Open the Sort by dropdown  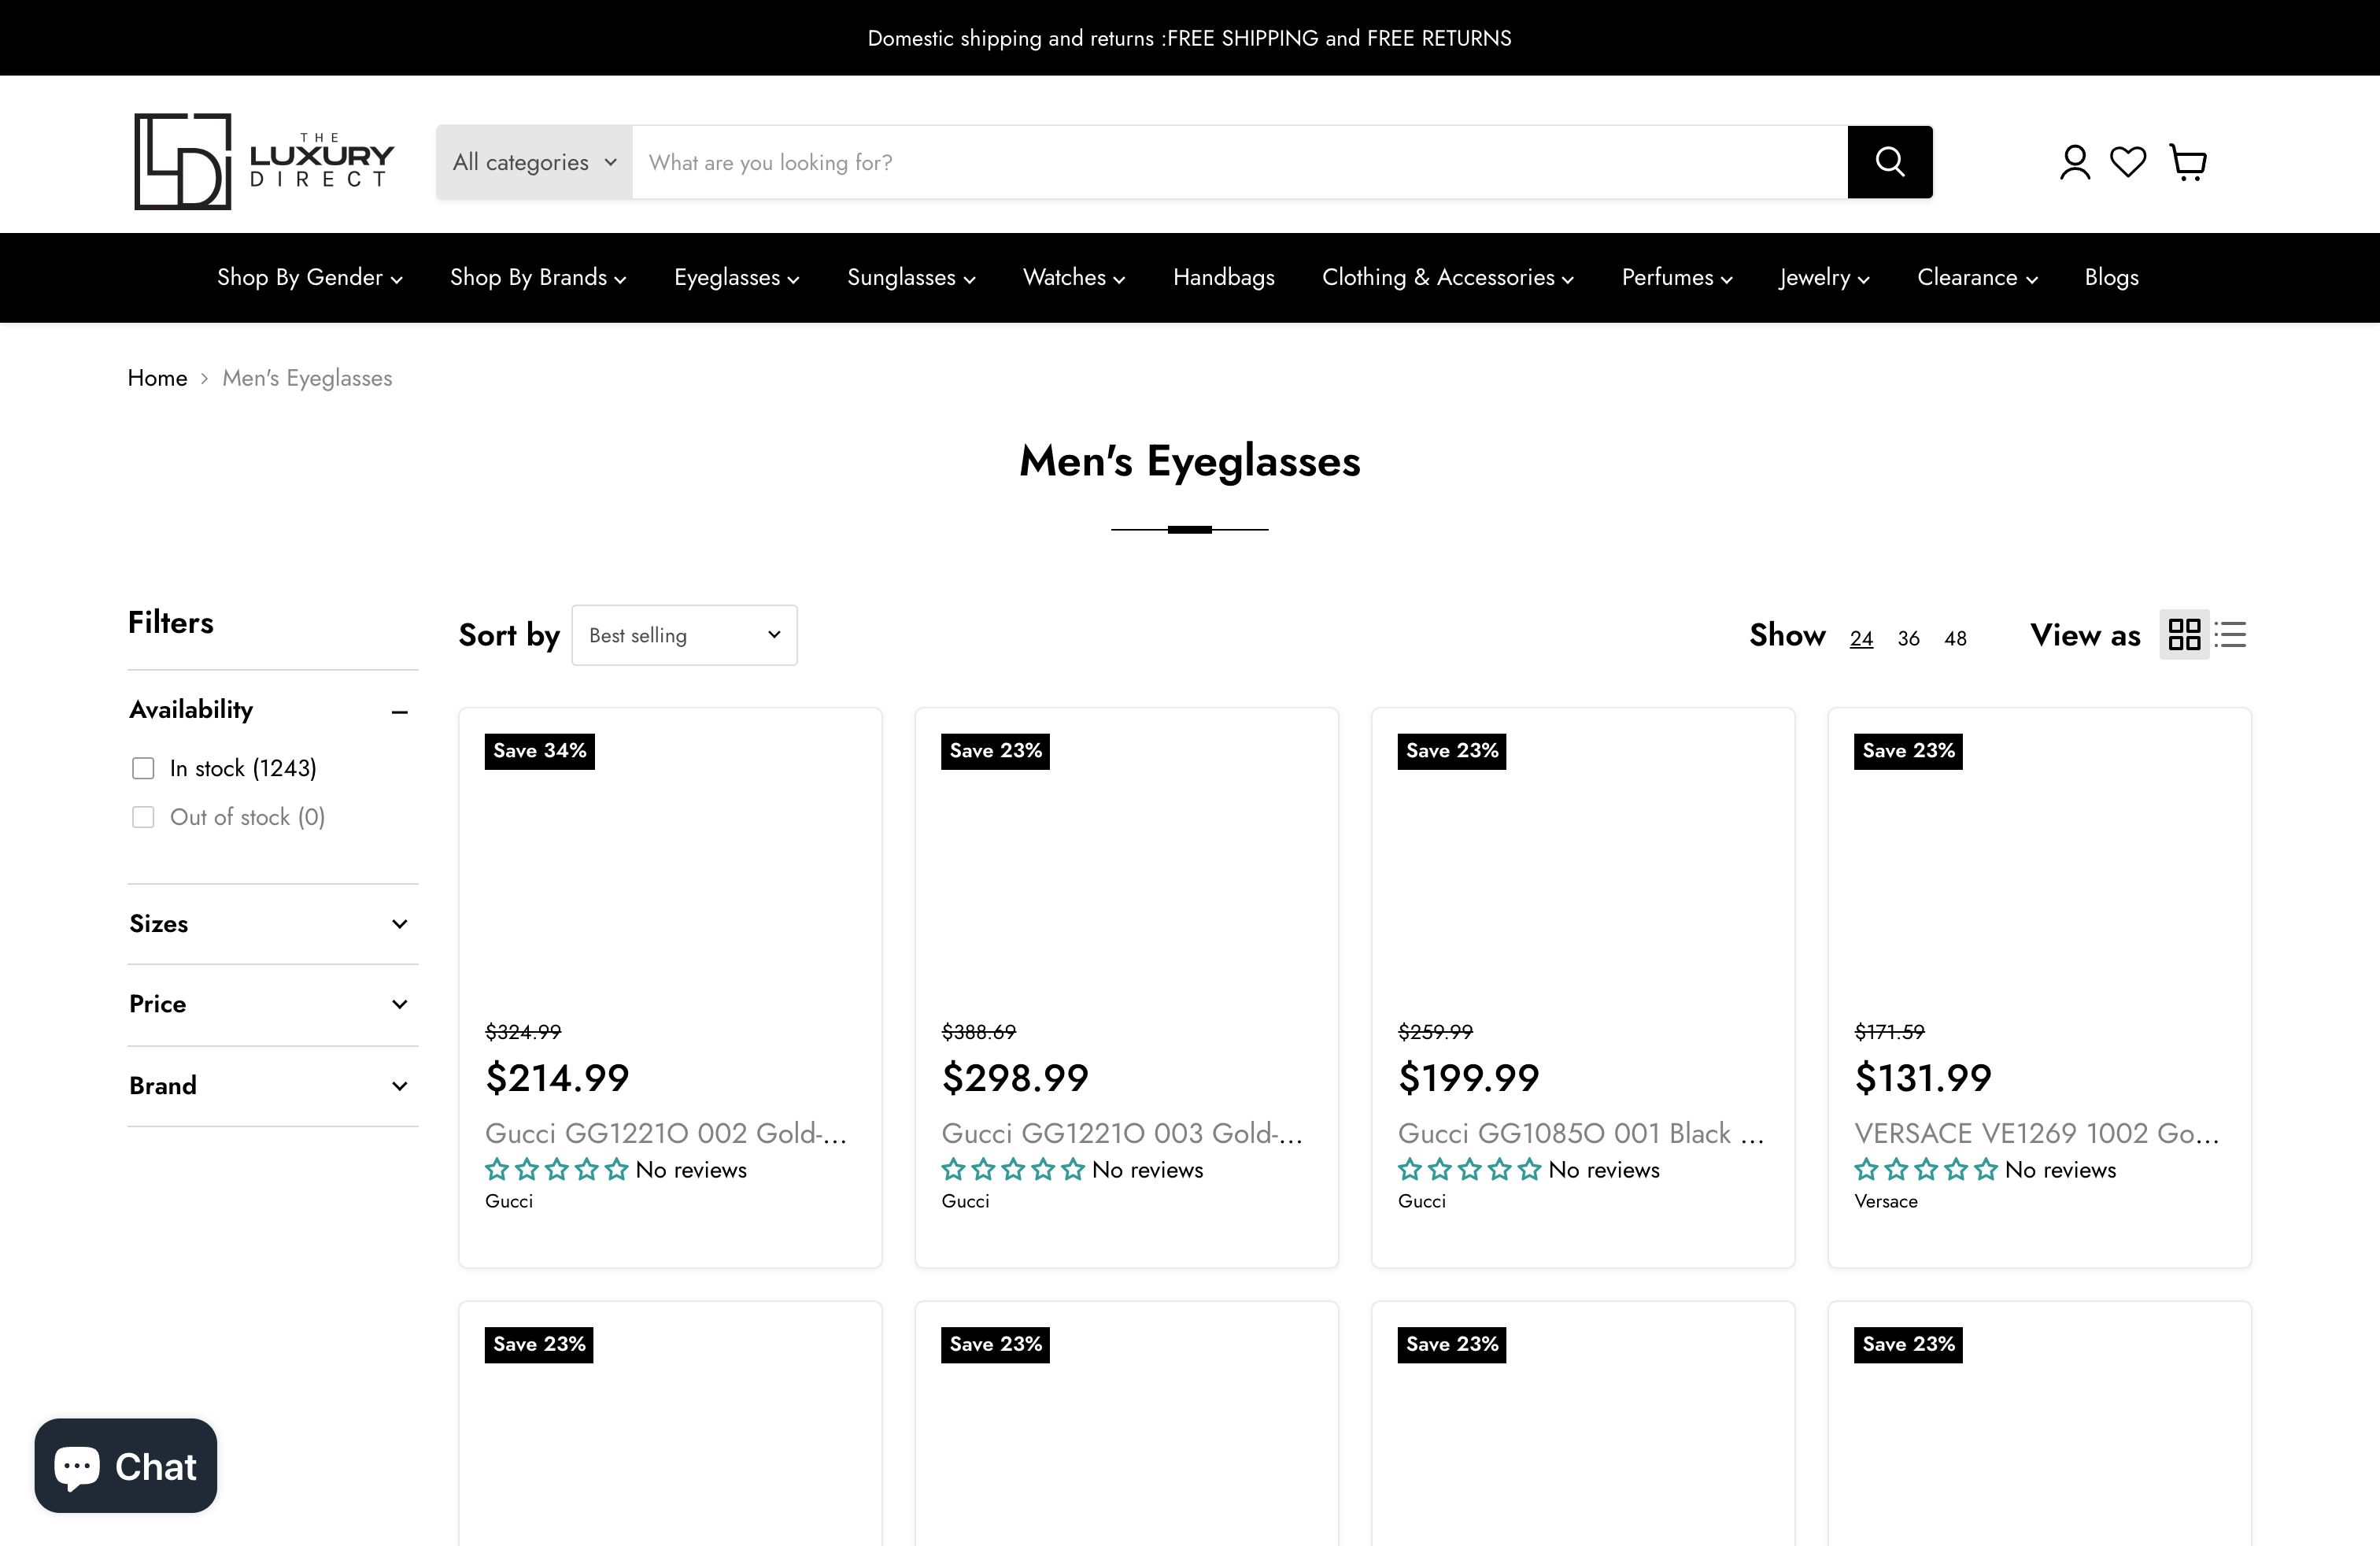(684, 634)
